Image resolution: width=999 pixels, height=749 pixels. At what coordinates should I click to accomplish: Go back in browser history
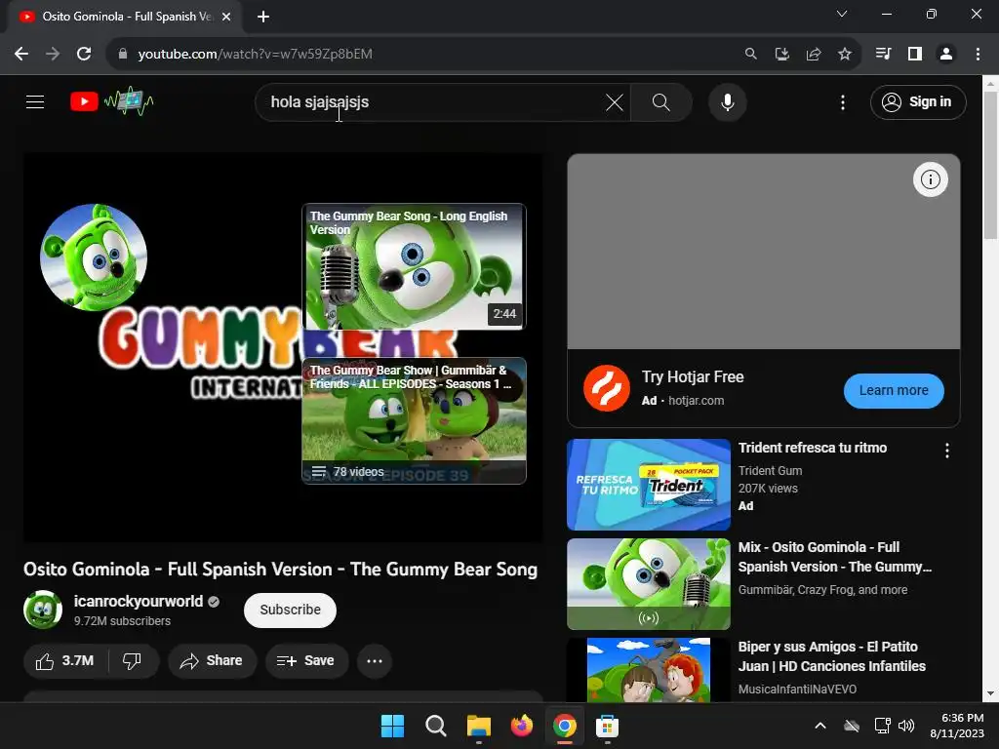pyautogui.click(x=21, y=55)
